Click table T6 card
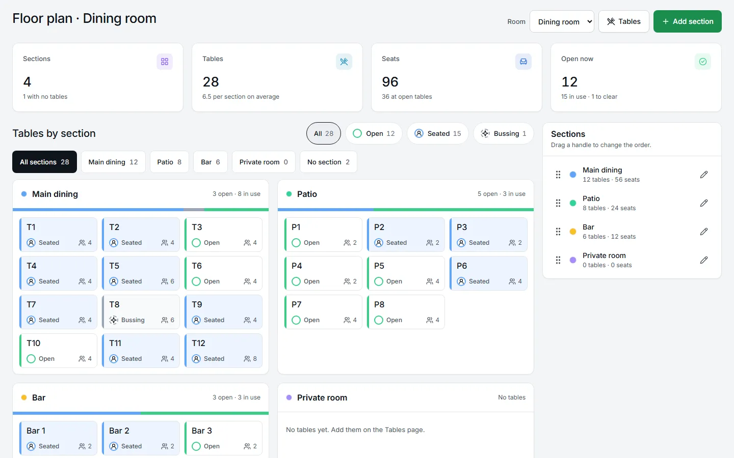The height and width of the screenshot is (458, 734). (223, 273)
